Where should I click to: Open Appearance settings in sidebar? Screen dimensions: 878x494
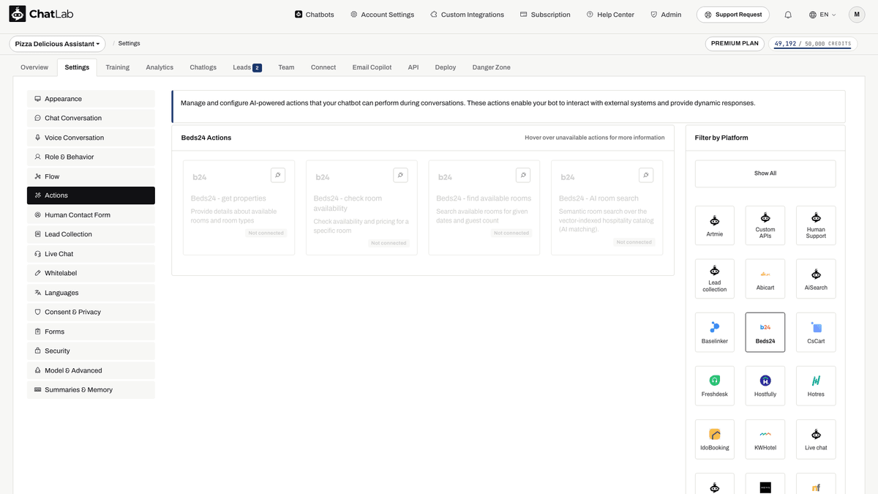(91, 99)
